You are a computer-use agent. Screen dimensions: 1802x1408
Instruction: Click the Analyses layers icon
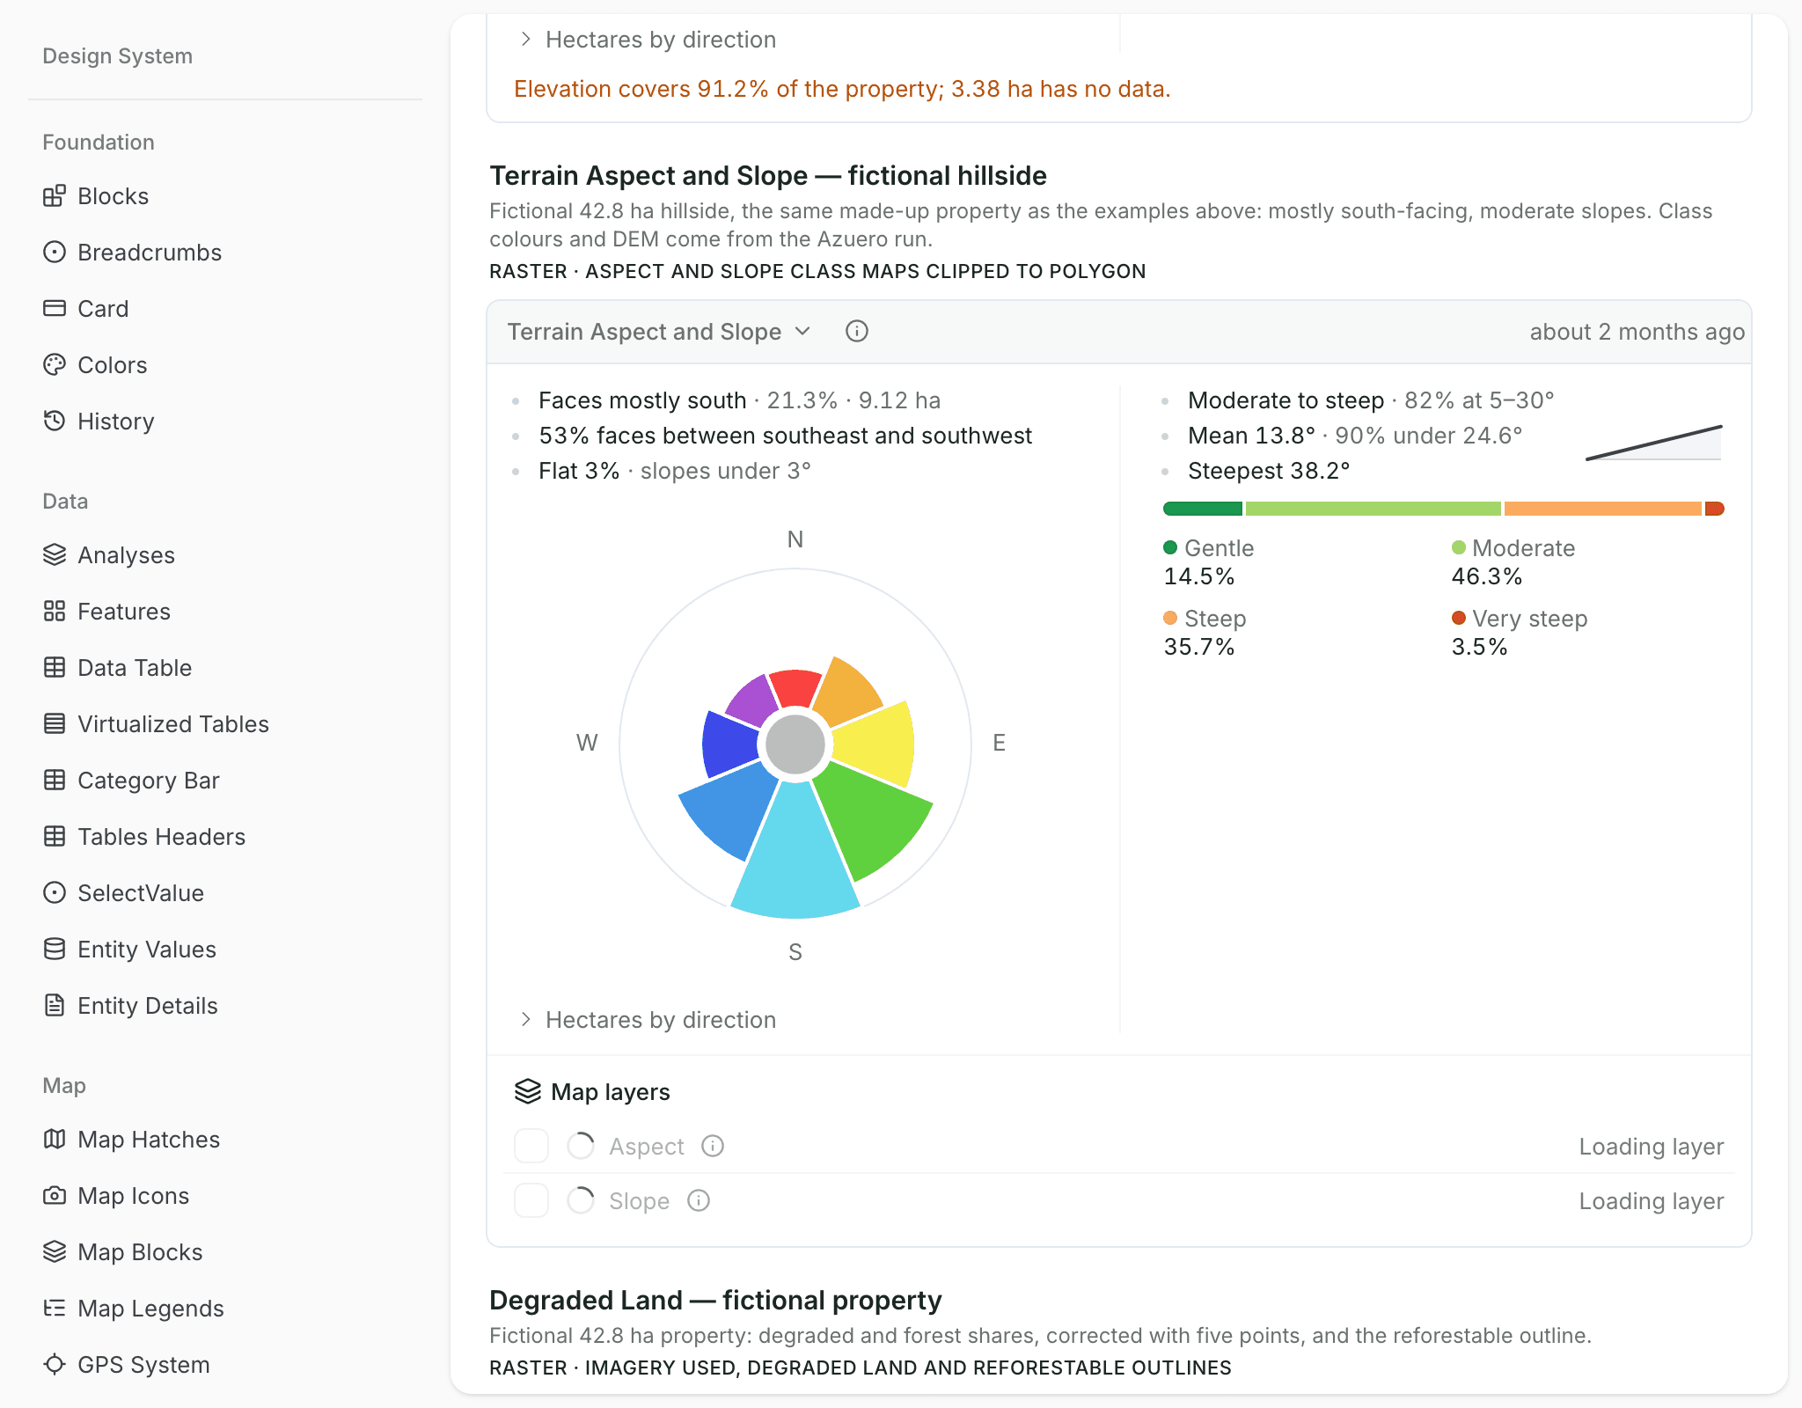tap(55, 554)
